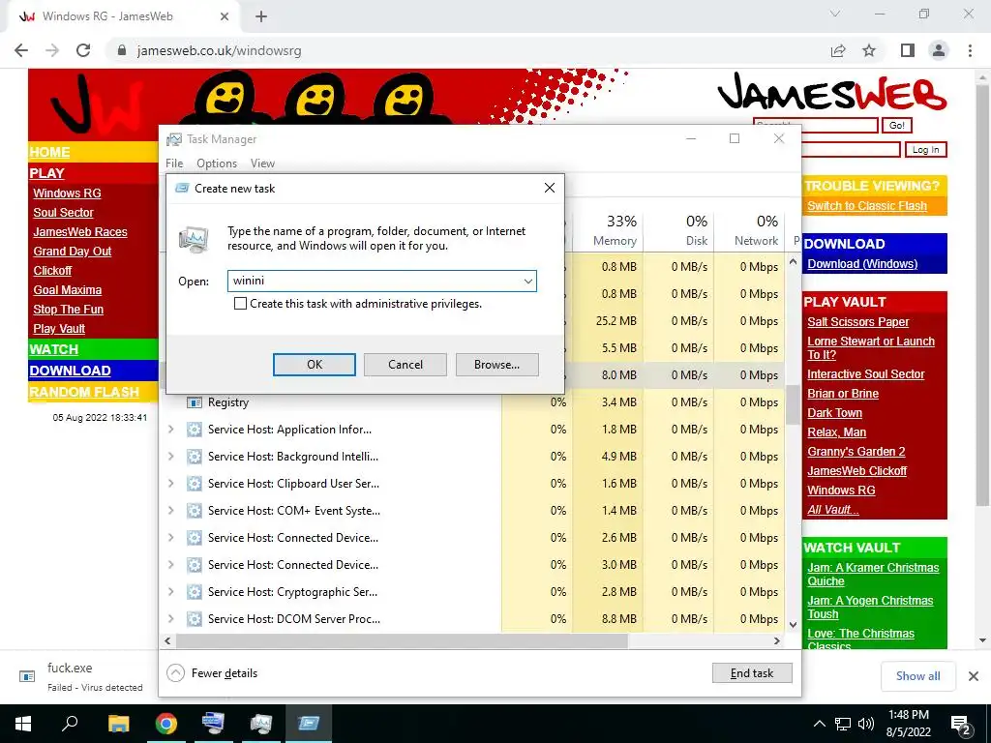This screenshot has width=991, height=743.
Task: Open the browser side panel icon
Action: (x=908, y=50)
